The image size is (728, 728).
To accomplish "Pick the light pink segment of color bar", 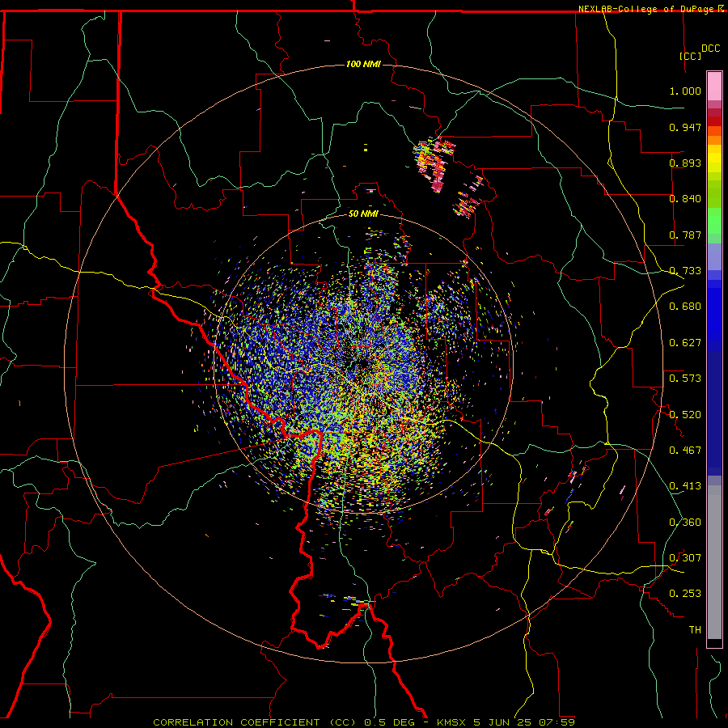I will [714, 87].
